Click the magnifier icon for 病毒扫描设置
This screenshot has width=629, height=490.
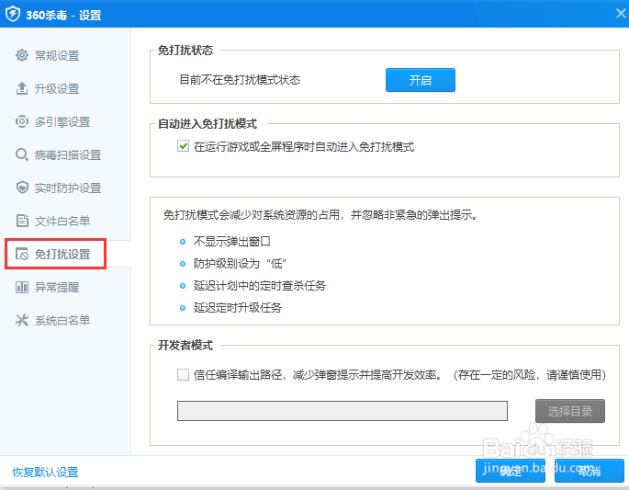tap(22, 154)
